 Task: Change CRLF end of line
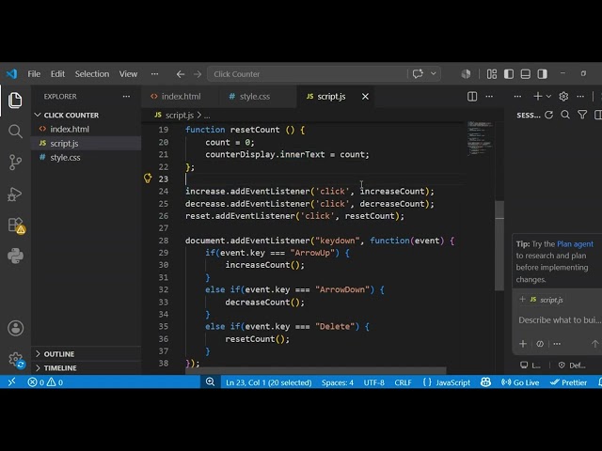[403, 382]
